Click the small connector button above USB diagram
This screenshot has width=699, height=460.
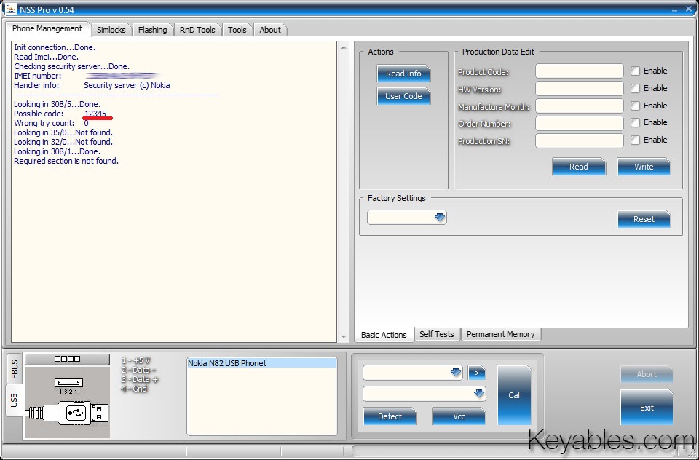pyautogui.click(x=67, y=359)
